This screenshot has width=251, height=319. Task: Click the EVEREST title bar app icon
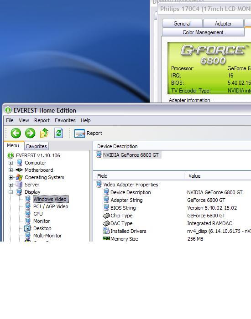[x=8, y=110]
